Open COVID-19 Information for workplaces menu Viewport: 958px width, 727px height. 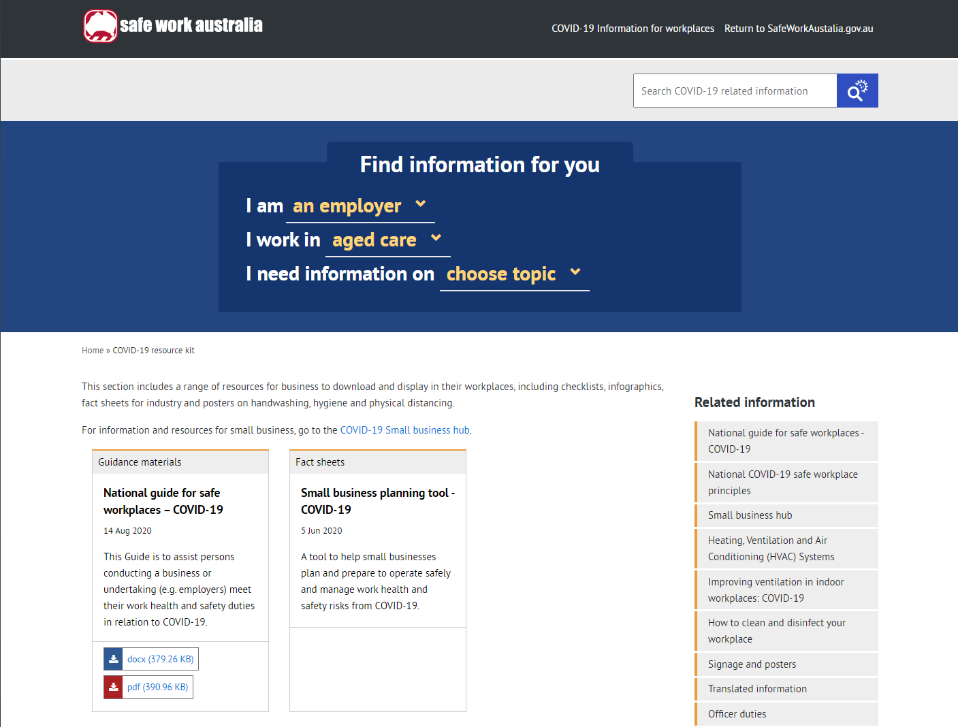633,29
